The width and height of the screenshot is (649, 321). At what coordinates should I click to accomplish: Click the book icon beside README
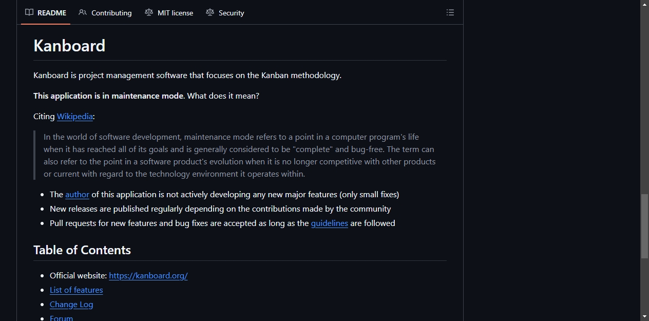tap(29, 12)
